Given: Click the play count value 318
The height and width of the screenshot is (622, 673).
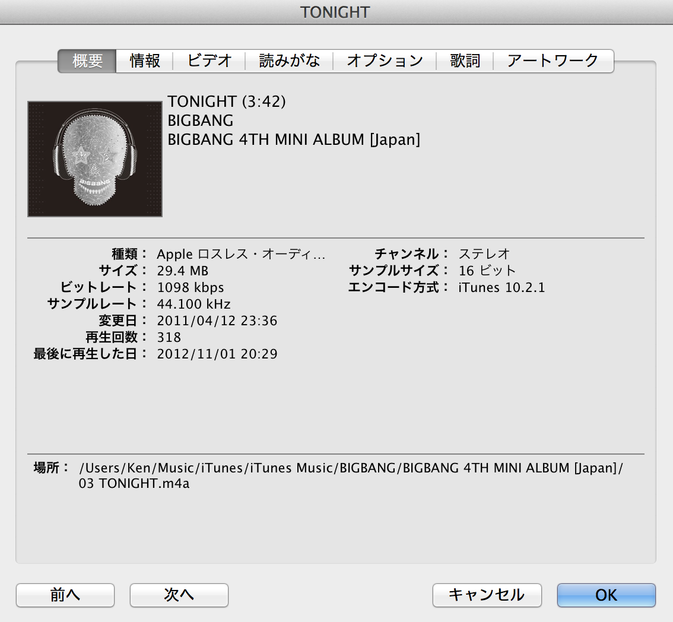Looking at the screenshot, I should point(169,338).
